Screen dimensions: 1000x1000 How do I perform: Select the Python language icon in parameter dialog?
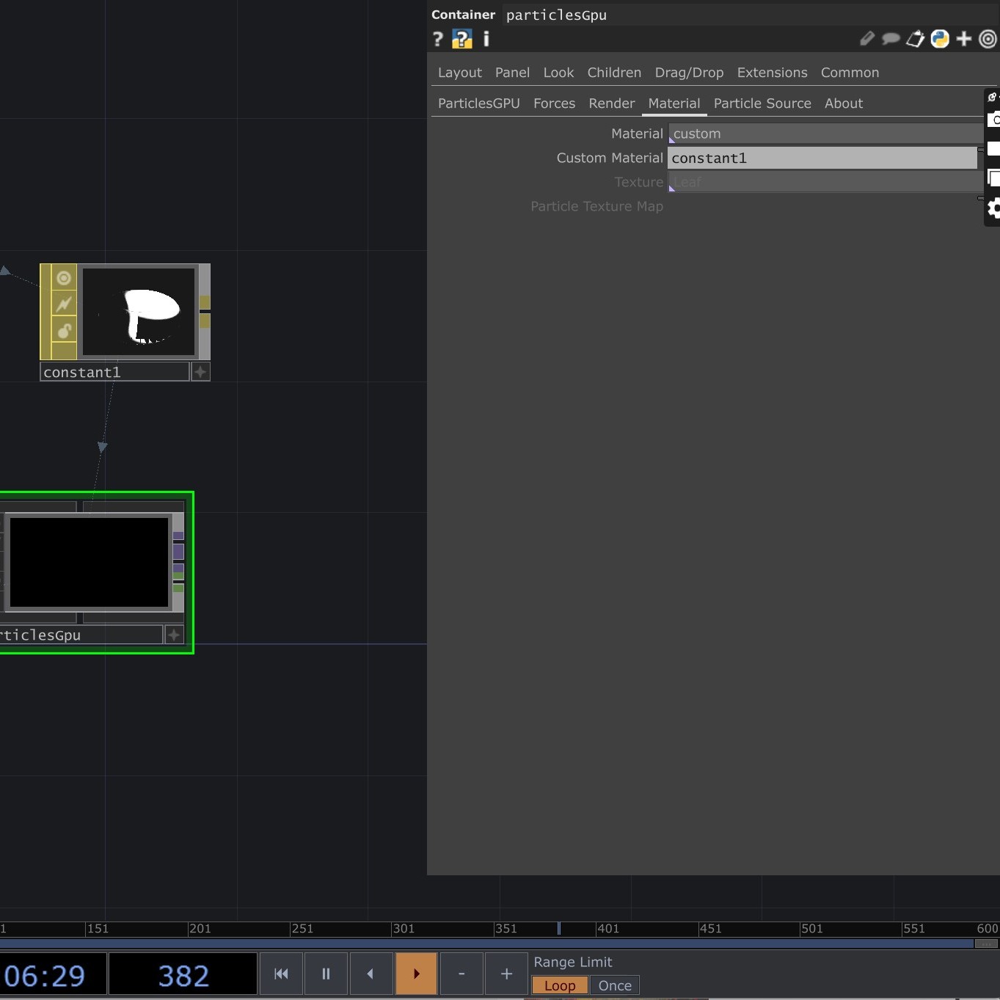(940, 39)
